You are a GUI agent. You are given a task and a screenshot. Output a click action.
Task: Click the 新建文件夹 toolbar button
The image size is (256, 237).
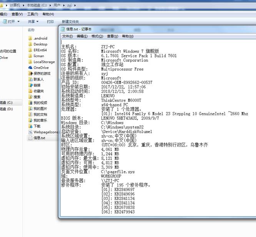click(70, 22)
